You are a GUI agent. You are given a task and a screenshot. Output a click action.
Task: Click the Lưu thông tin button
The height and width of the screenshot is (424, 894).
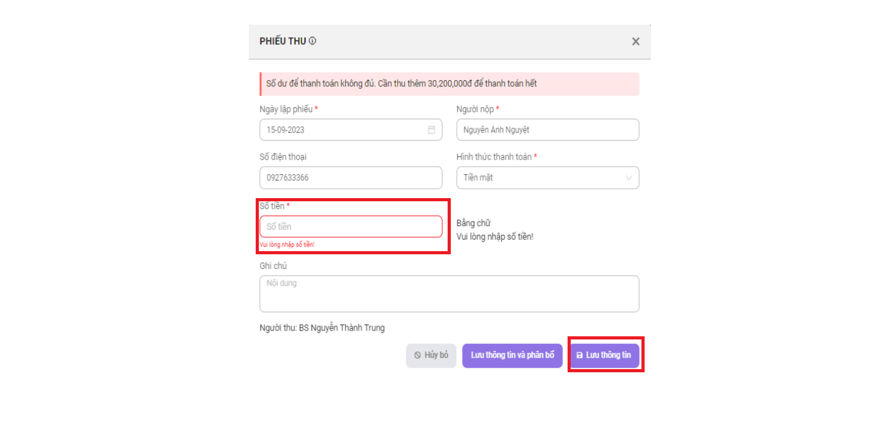pos(605,355)
